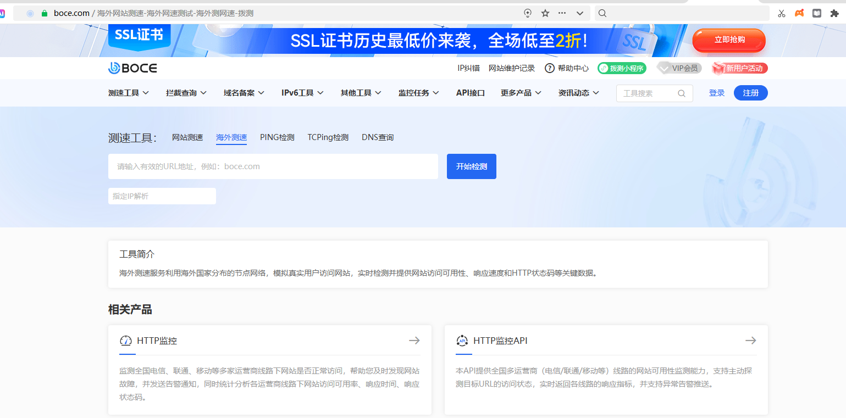Click the scissors snipping icon in toolbar
This screenshot has height=418, width=846.
coord(781,13)
